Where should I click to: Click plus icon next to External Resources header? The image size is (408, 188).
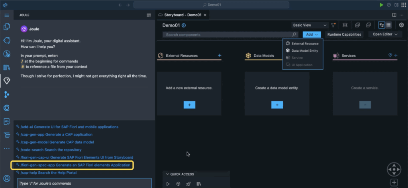[220, 55]
